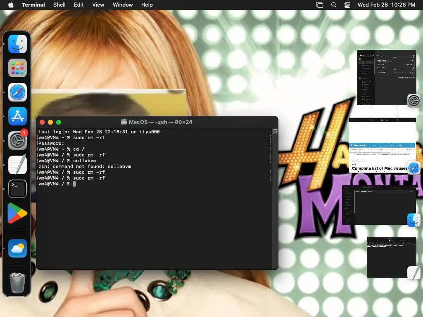The width and height of the screenshot is (423, 317).
Task: Switch to Safari Macworld Stage Manager window
Action: [382, 145]
